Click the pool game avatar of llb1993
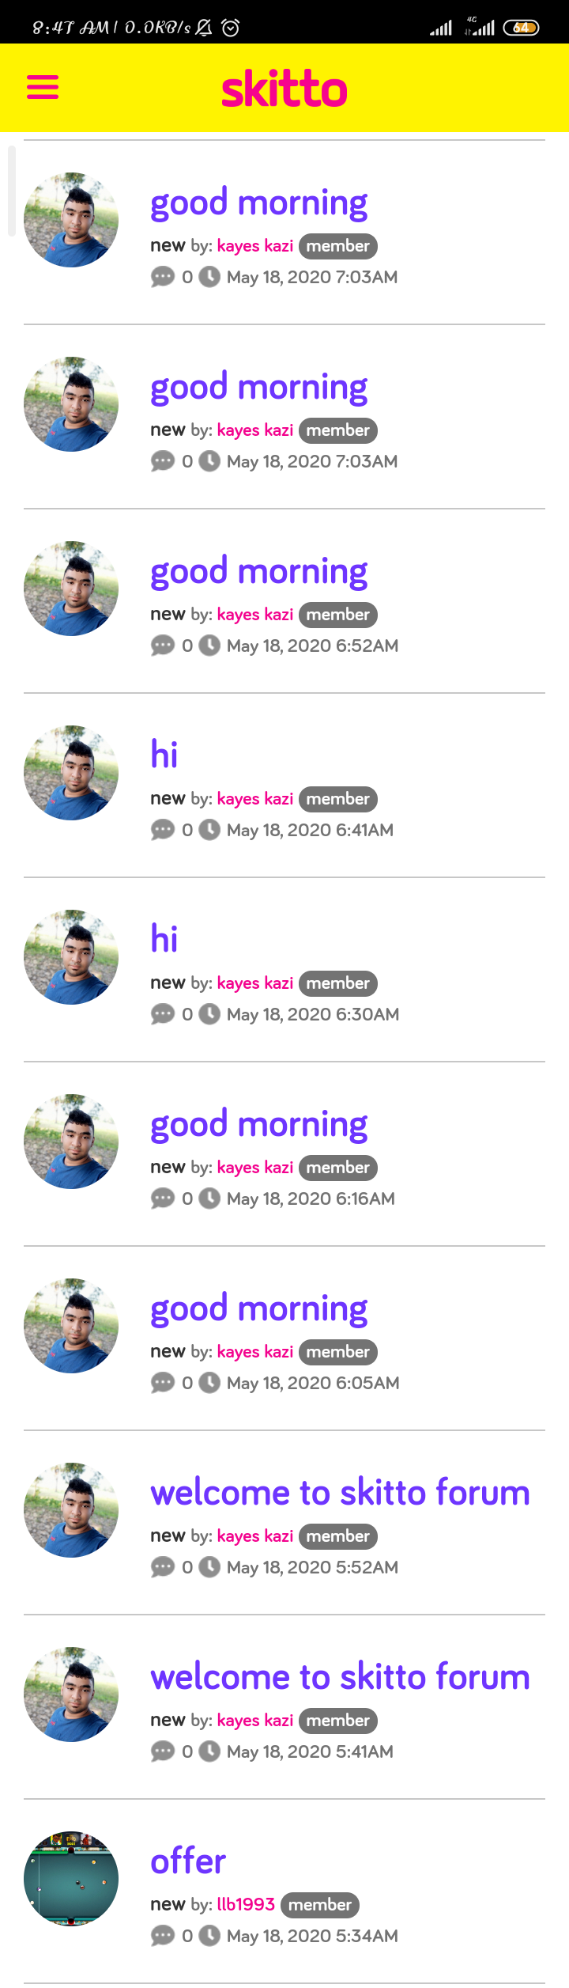Screen dimensions: 569x1988 coord(71,1879)
